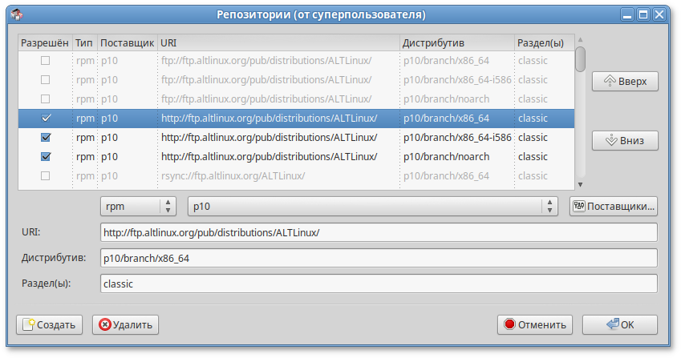Disable the http noarch repository checkbox

(46, 156)
